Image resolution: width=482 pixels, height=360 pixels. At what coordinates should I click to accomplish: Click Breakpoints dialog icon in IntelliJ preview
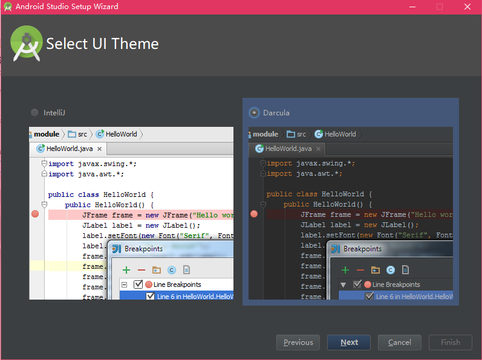(x=117, y=249)
